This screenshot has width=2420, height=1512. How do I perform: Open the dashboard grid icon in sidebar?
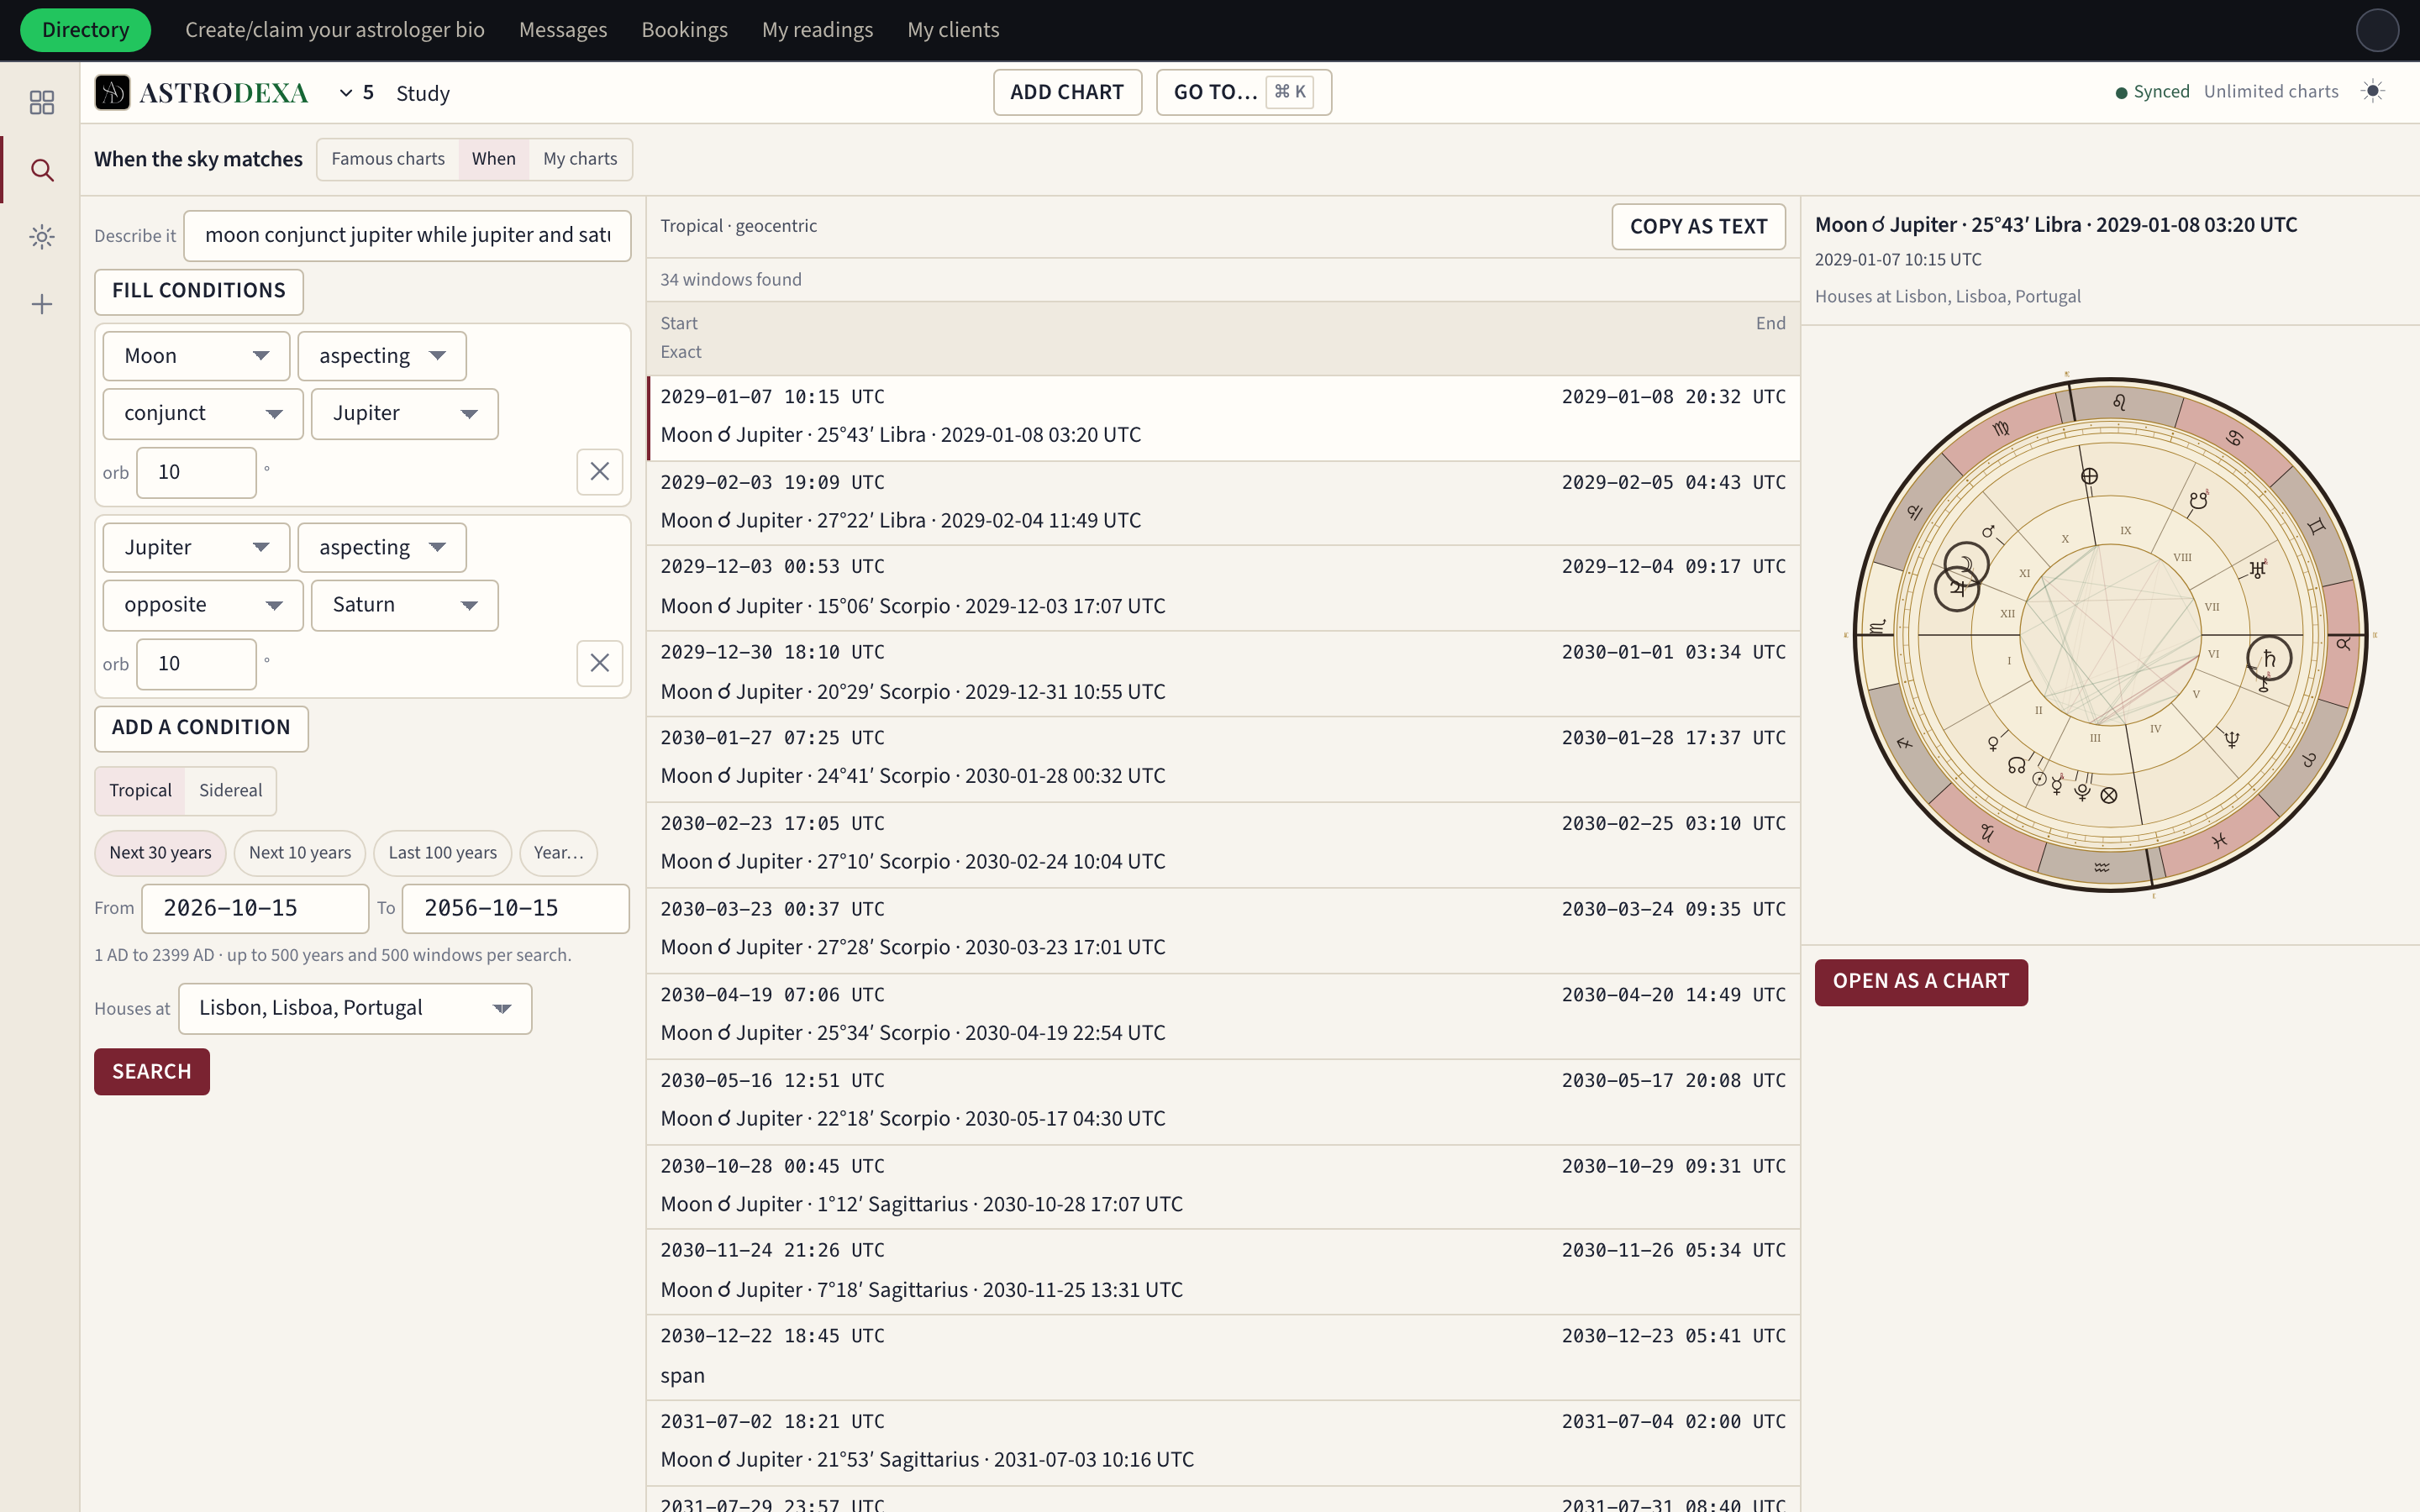41,102
